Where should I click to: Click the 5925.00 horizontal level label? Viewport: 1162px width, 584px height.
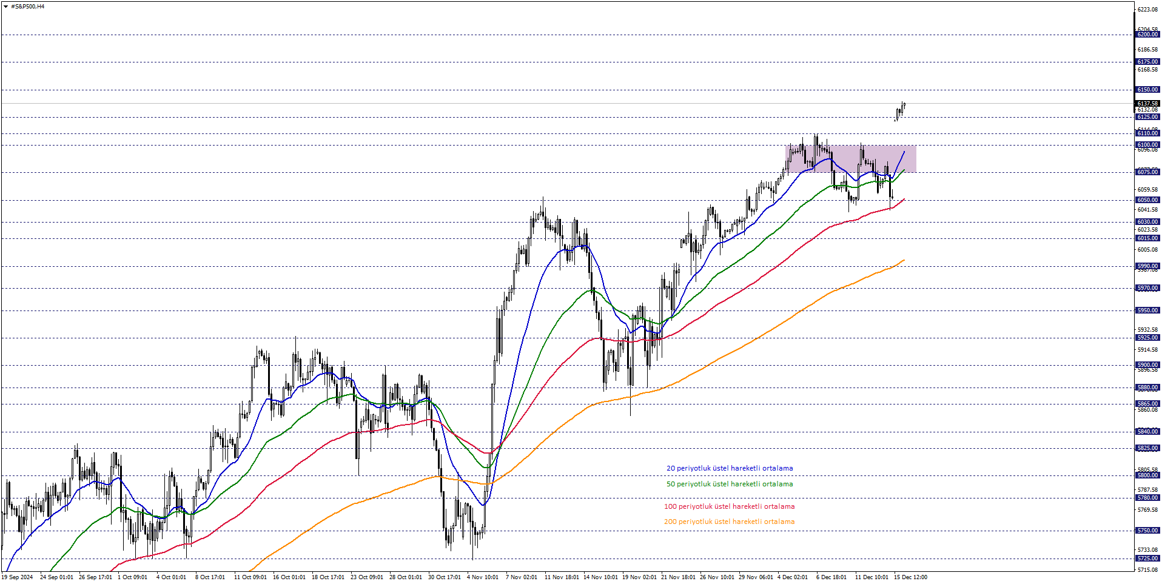point(1147,338)
